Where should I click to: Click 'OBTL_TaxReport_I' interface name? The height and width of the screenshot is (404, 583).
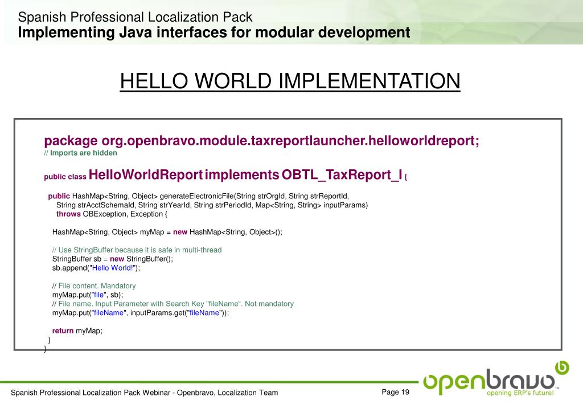(x=342, y=174)
